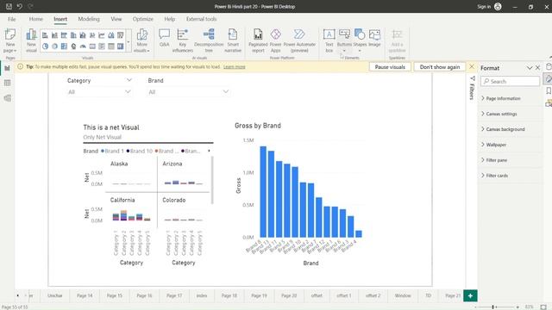
Task: Collapse the Format pane with chevron
Action: click(530, 68)
